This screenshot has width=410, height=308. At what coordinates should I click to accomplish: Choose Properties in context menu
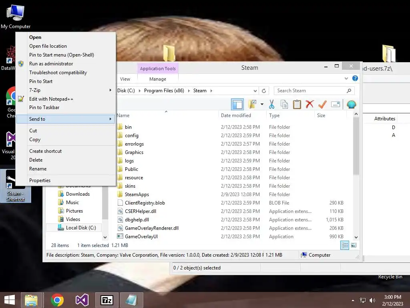tap(66, 180)
